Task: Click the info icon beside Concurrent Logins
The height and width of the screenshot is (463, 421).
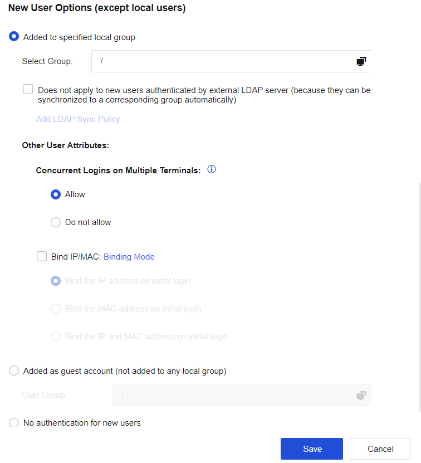Action: click(212, 169)
